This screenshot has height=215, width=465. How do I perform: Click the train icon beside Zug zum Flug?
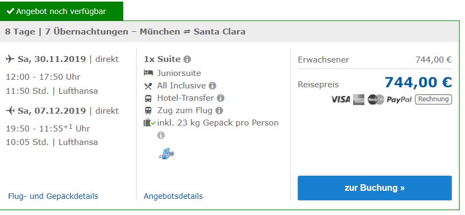click(x=148, y=111)
